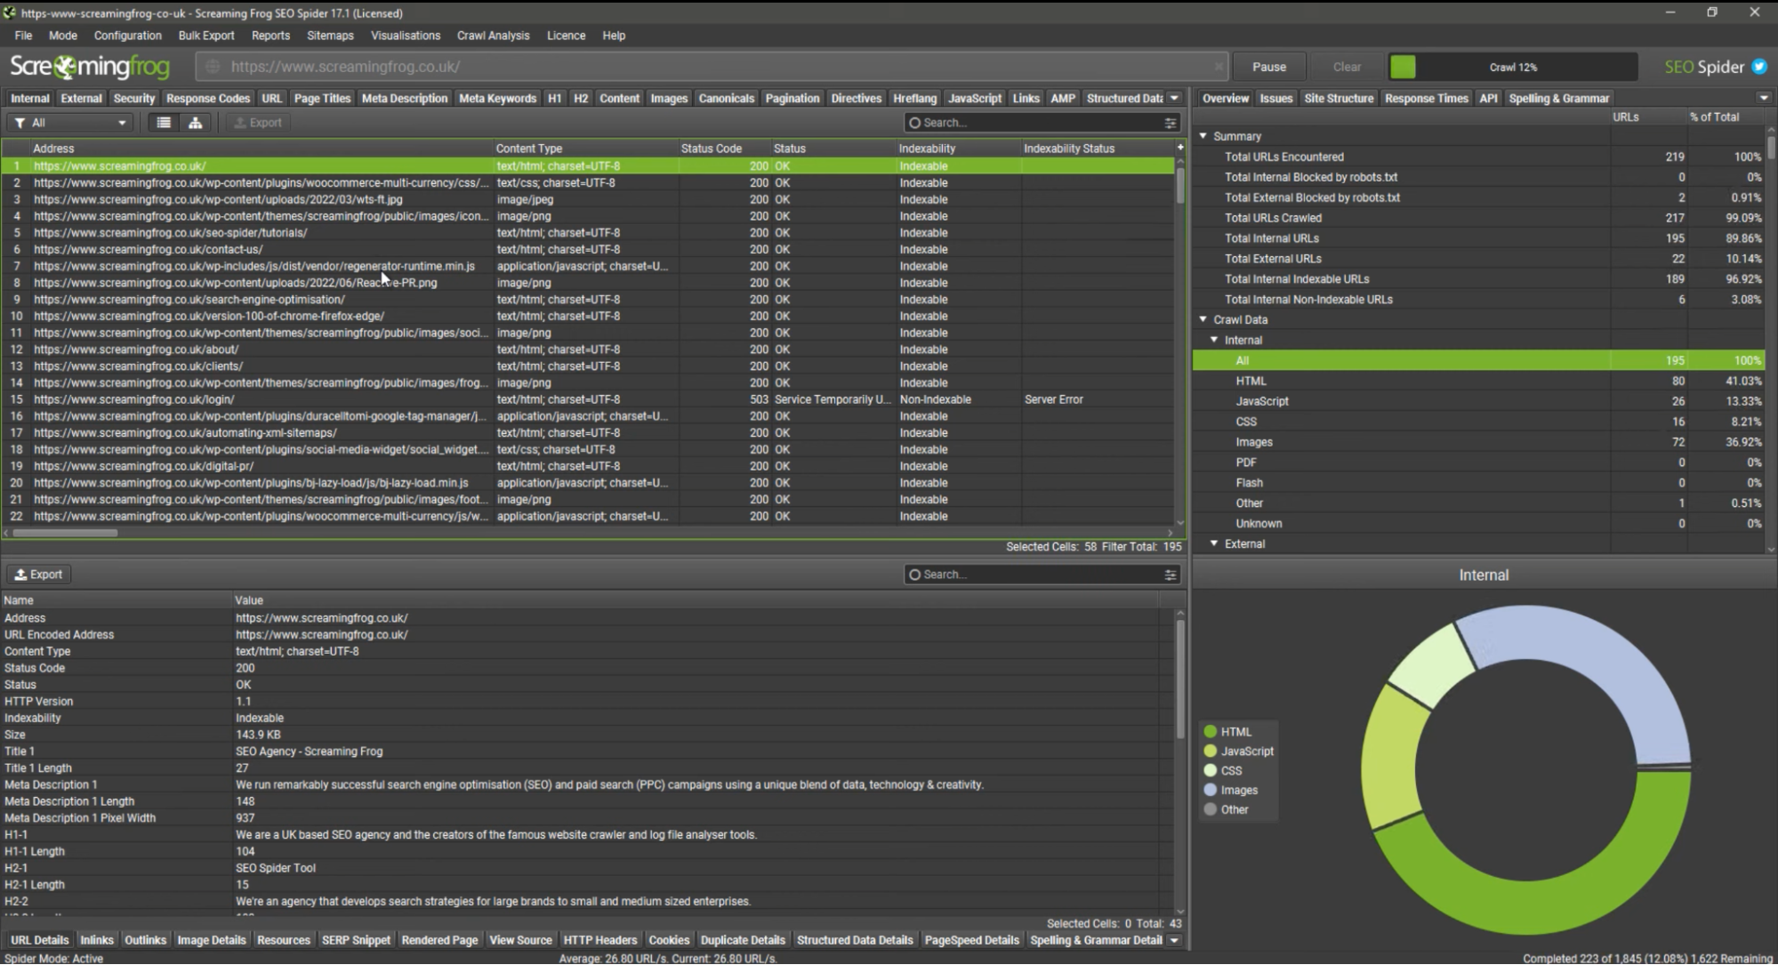The width and height of the screenshot is (1778, 965).
Task: Click the search icon in bottom panel
Action: point(915,574)
